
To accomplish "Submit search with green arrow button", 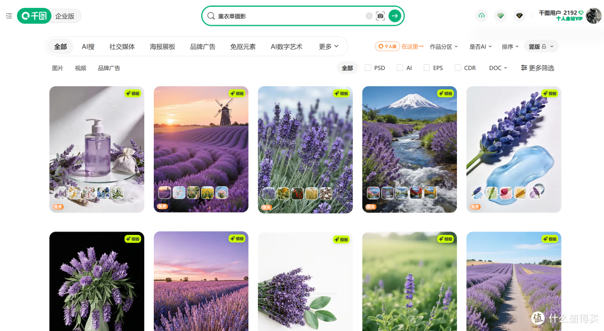I will tap(394, 16).
